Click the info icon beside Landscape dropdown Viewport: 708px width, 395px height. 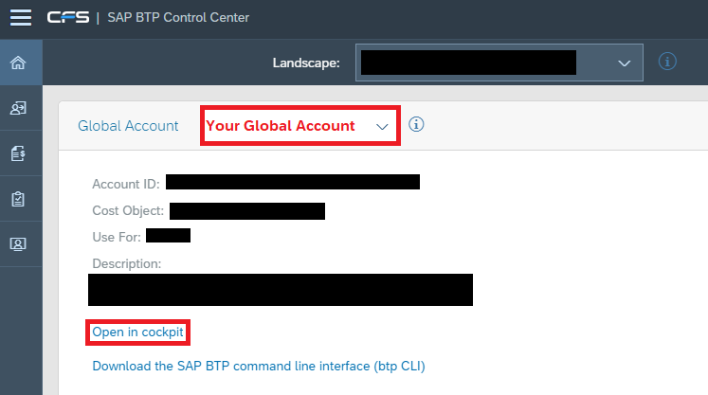[x=667, y=62]
